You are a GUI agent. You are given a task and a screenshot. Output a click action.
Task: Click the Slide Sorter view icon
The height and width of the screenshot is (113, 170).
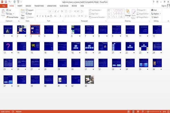(133, 112)
